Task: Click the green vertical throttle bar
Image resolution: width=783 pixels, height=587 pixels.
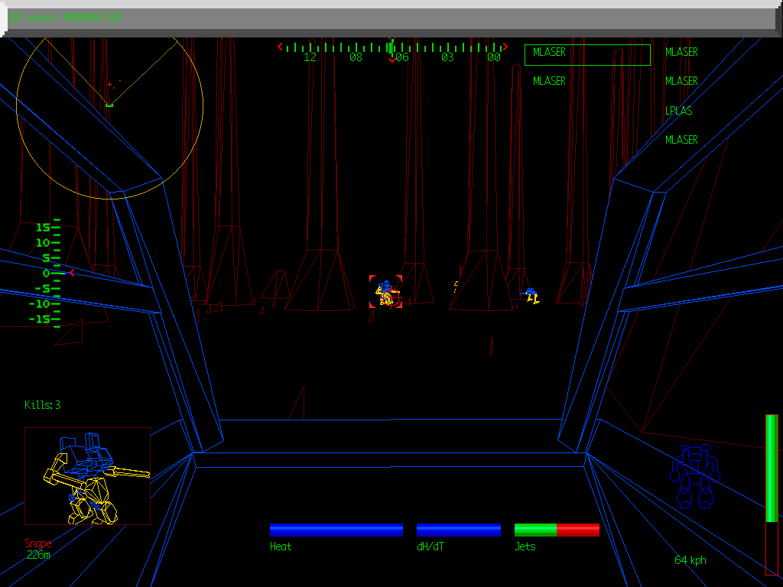Action: point(772,468)
